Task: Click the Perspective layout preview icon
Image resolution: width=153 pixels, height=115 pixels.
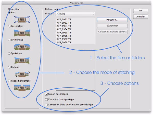Action: (x=22, y=33)
